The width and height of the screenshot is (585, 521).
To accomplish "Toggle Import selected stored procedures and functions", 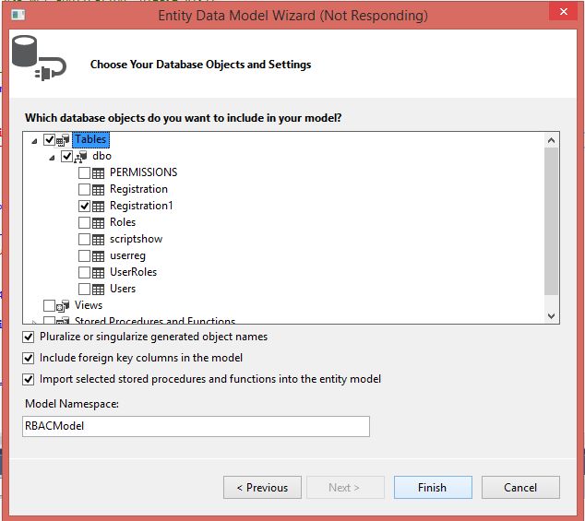I will tap(29, 379).
